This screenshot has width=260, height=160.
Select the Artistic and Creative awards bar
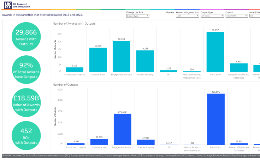pyautogui.click(x=75, y=69)
